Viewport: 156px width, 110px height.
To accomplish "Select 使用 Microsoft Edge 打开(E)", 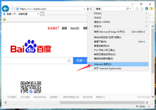I will [118, 32].
